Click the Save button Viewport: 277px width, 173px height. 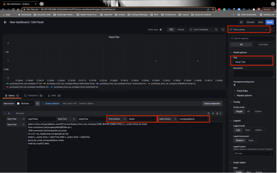point(260,22)
